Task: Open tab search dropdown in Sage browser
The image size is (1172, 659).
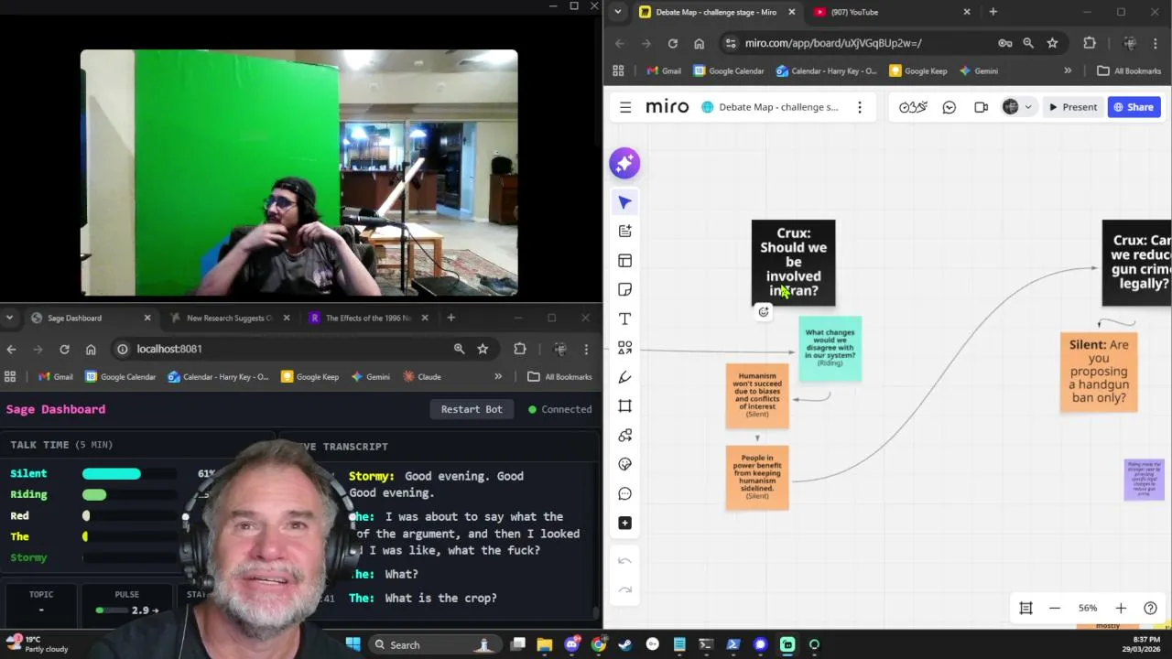Action: [9, 318]
